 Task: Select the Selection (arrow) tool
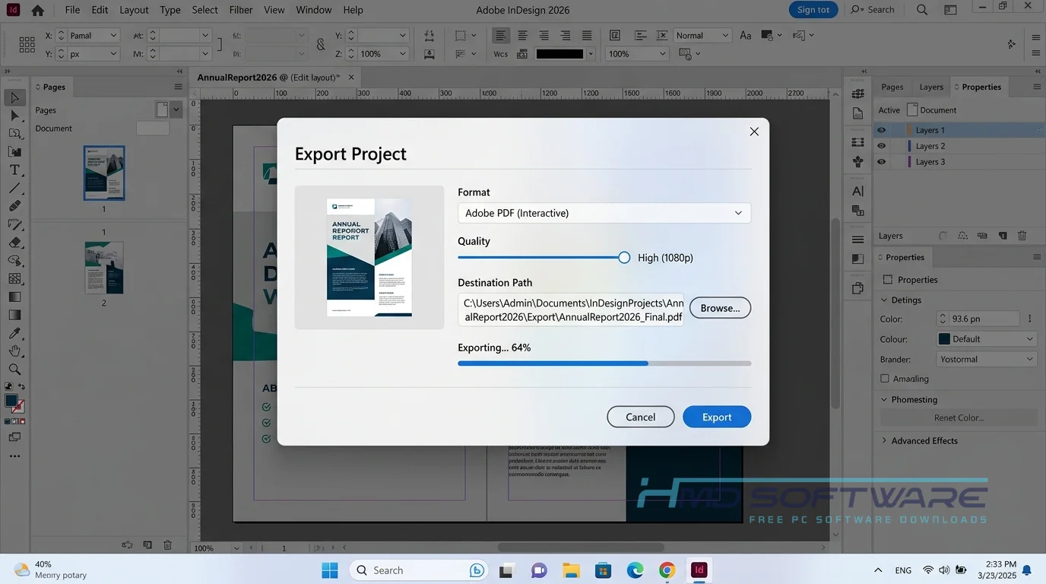pos(14,97)
